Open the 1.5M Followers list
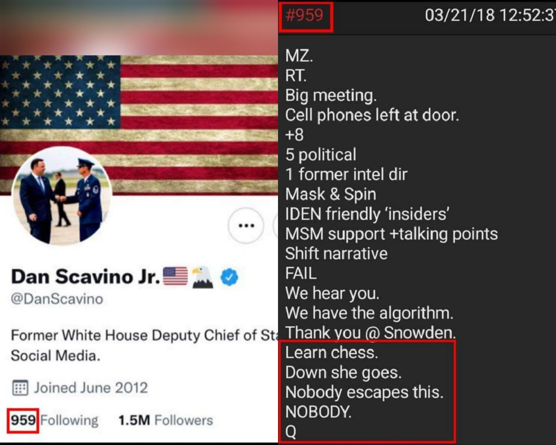Screen dimensions: 556x445 point(165,420)
